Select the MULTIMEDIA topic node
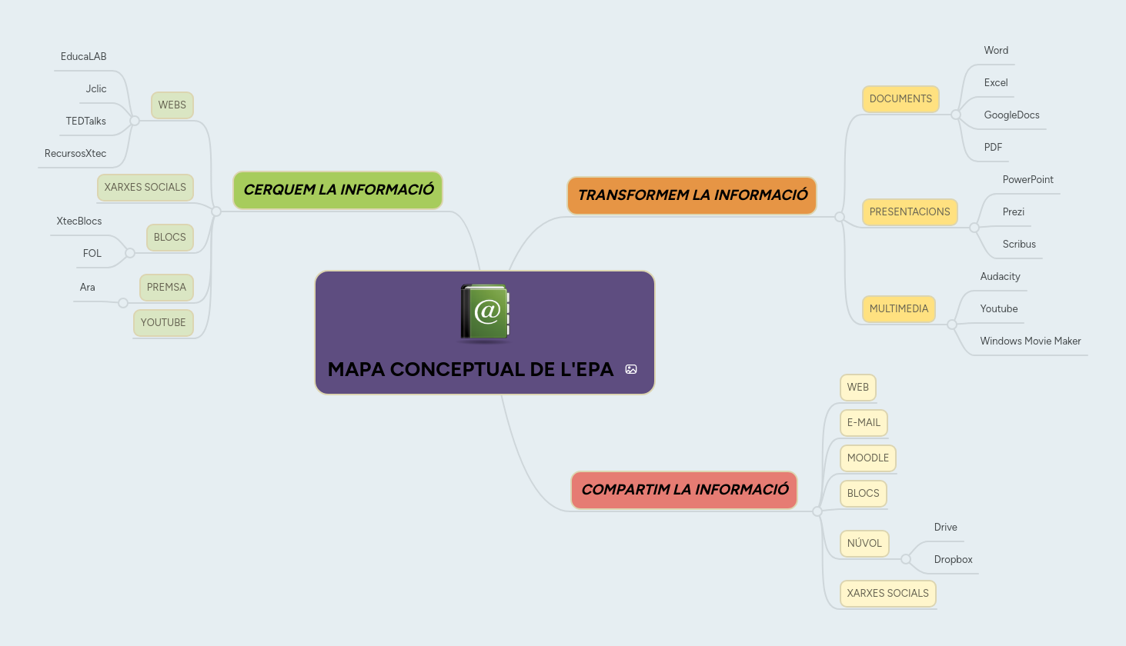The height and width of the screenshot is (646, 1126). click(x=898, y=308)
